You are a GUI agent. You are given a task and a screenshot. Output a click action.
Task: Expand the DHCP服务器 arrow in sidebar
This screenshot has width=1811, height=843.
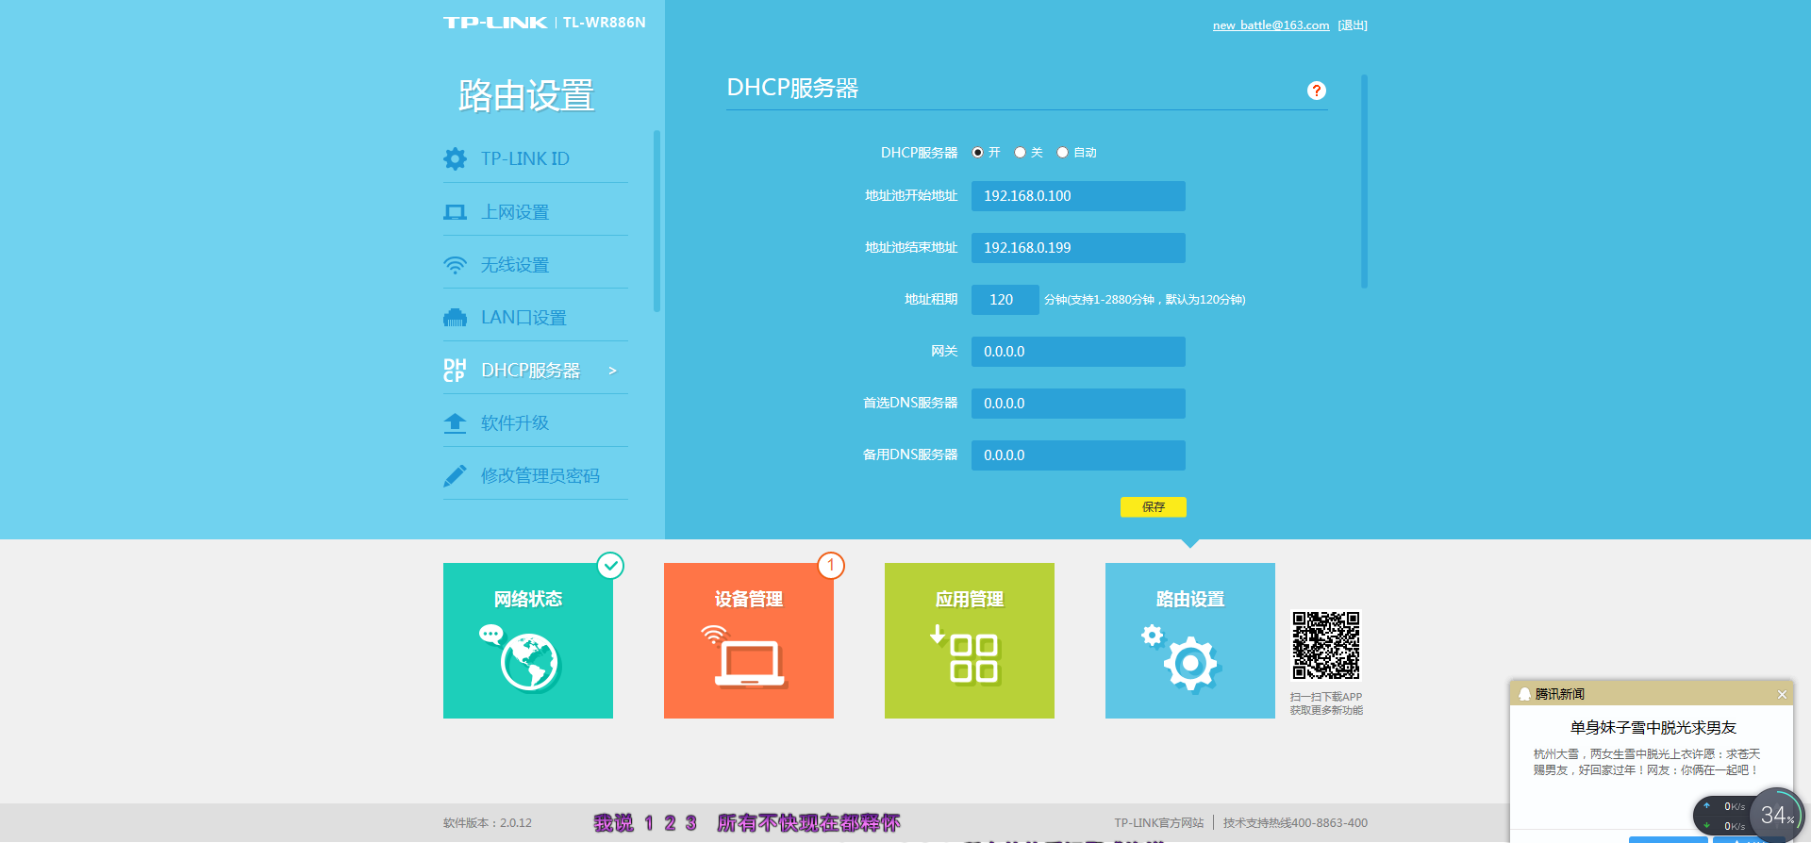click(612, 371)
